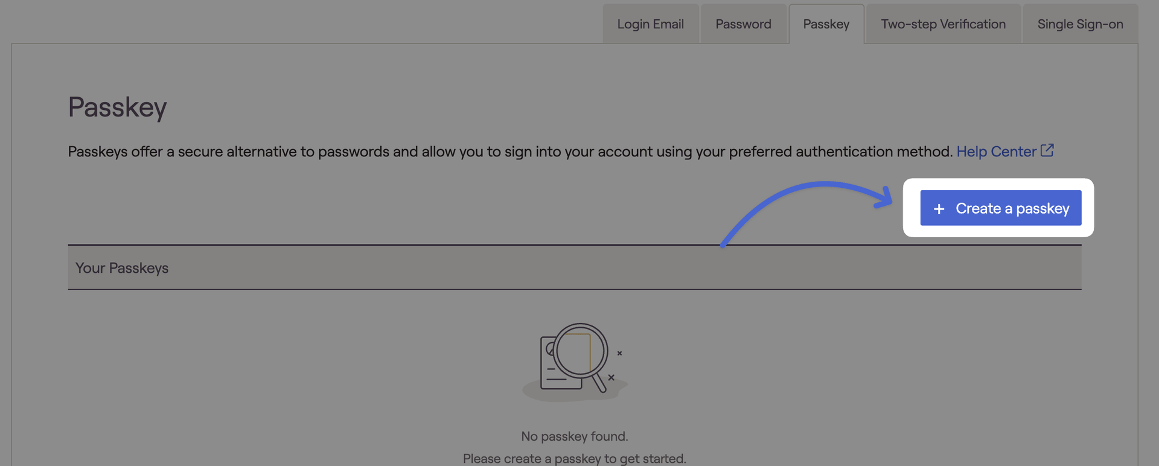Switch to the Login Email tab
The image size is (1159, 466).
click(650, 24)
